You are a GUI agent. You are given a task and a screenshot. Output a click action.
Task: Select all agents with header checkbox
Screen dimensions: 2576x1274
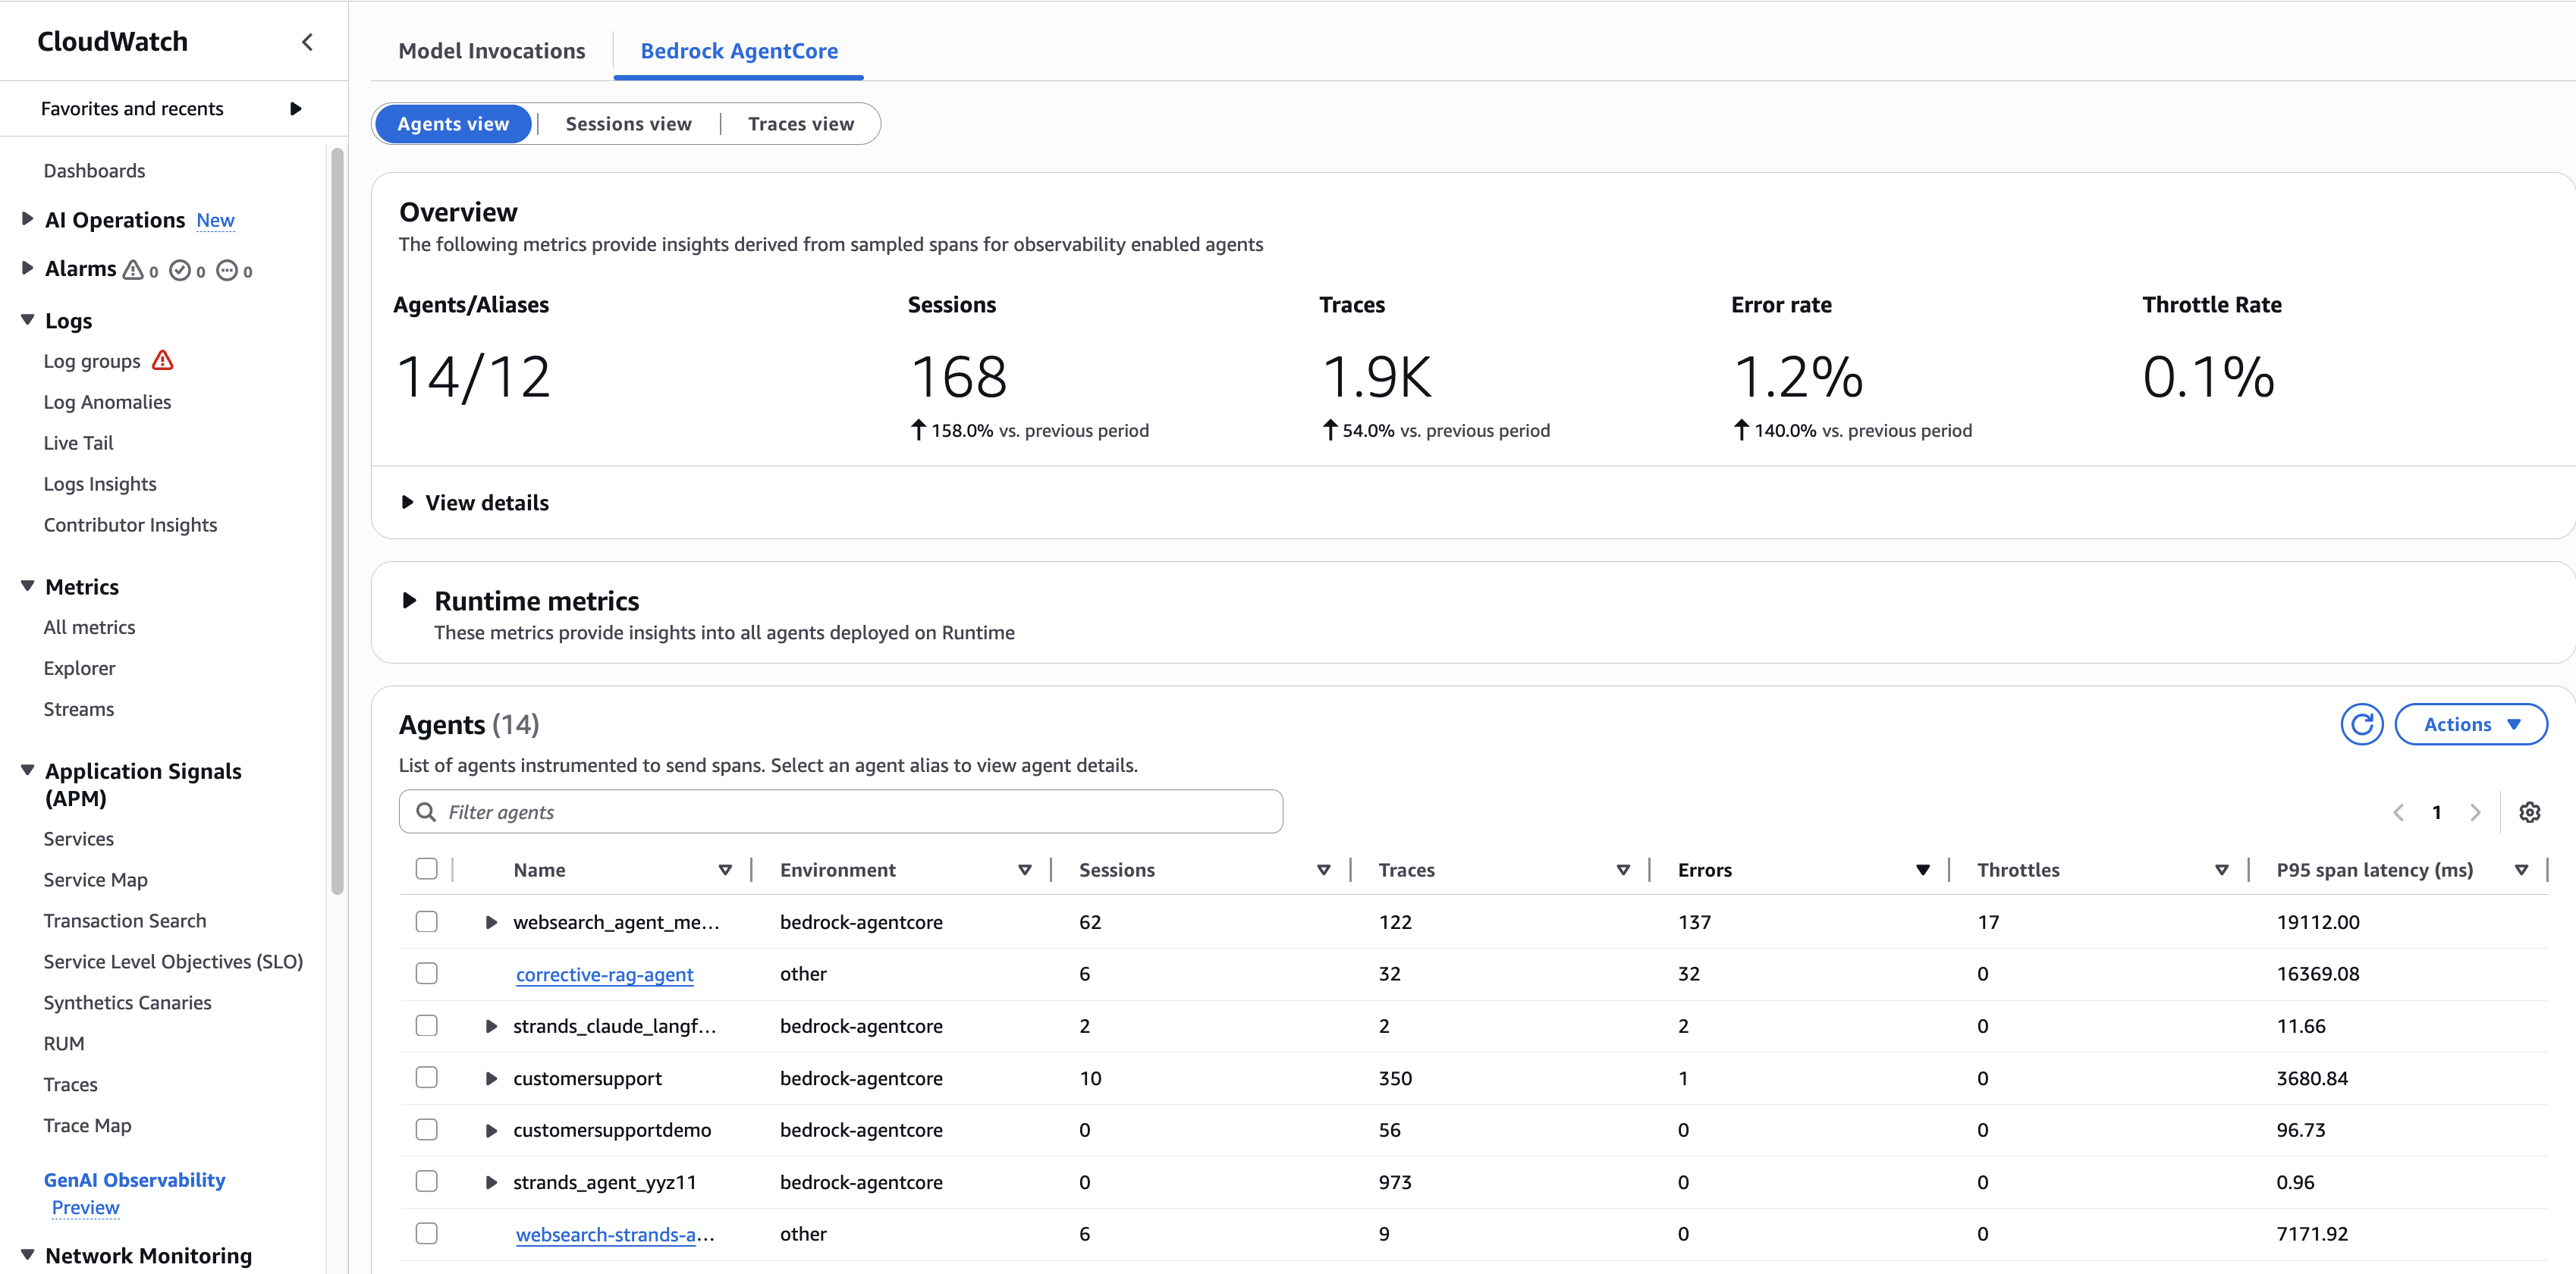coord(427,869)
